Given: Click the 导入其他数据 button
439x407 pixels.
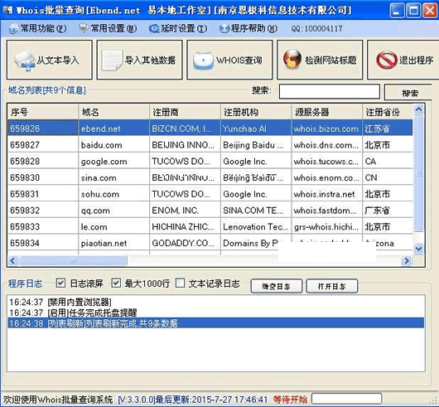Looking at the screenshot, I should 140,60.
